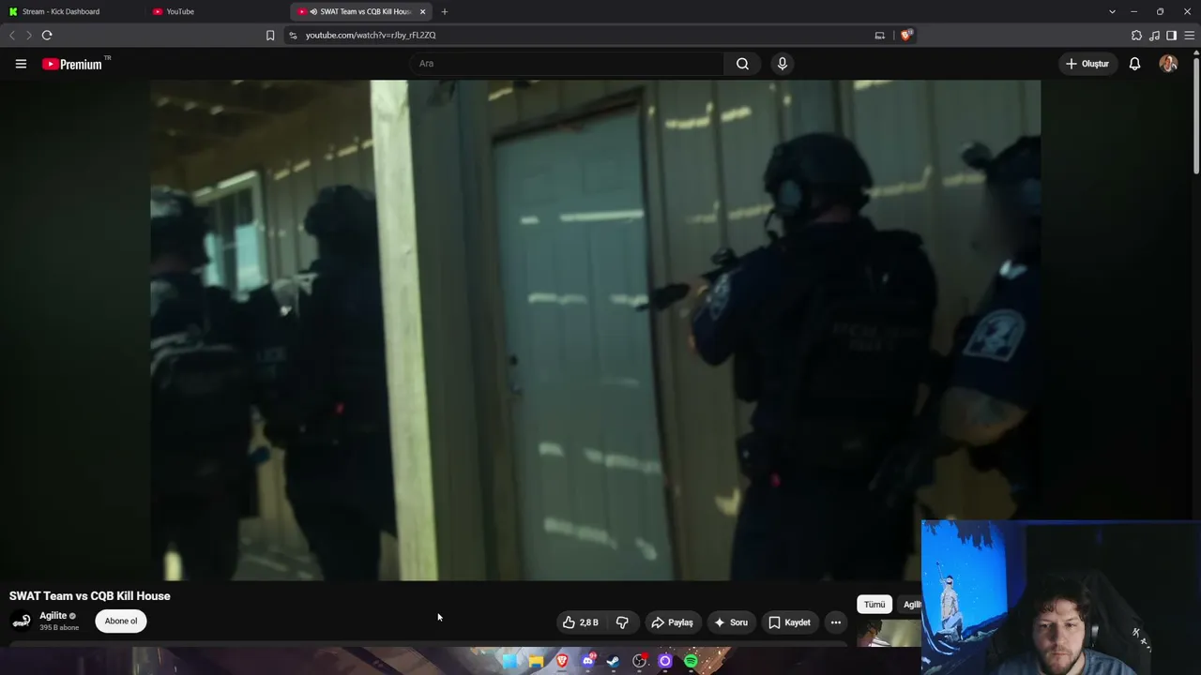
Task: Open browser extensions puzzle icon
Action: (1136, 36)
